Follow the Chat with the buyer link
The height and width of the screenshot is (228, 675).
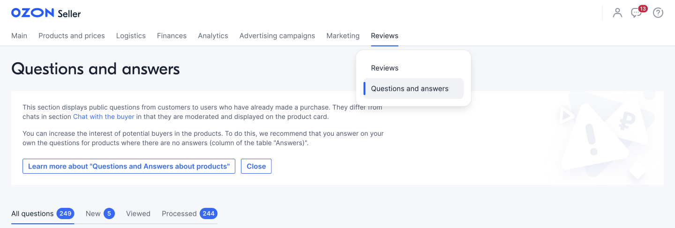tap(104, 117)
